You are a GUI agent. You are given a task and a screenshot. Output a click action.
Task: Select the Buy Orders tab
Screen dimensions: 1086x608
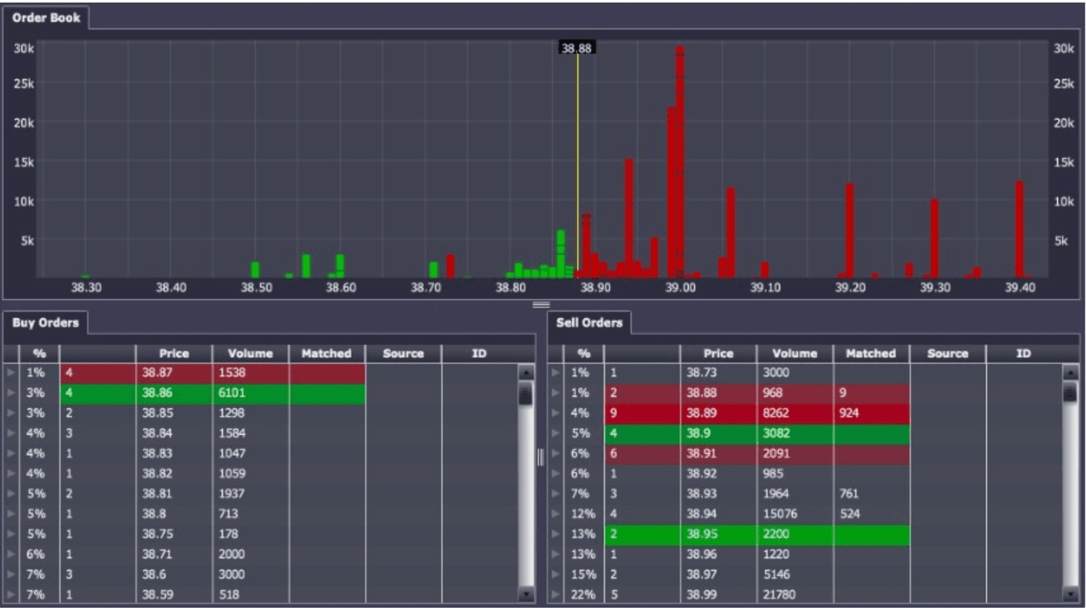coord(45,322)
